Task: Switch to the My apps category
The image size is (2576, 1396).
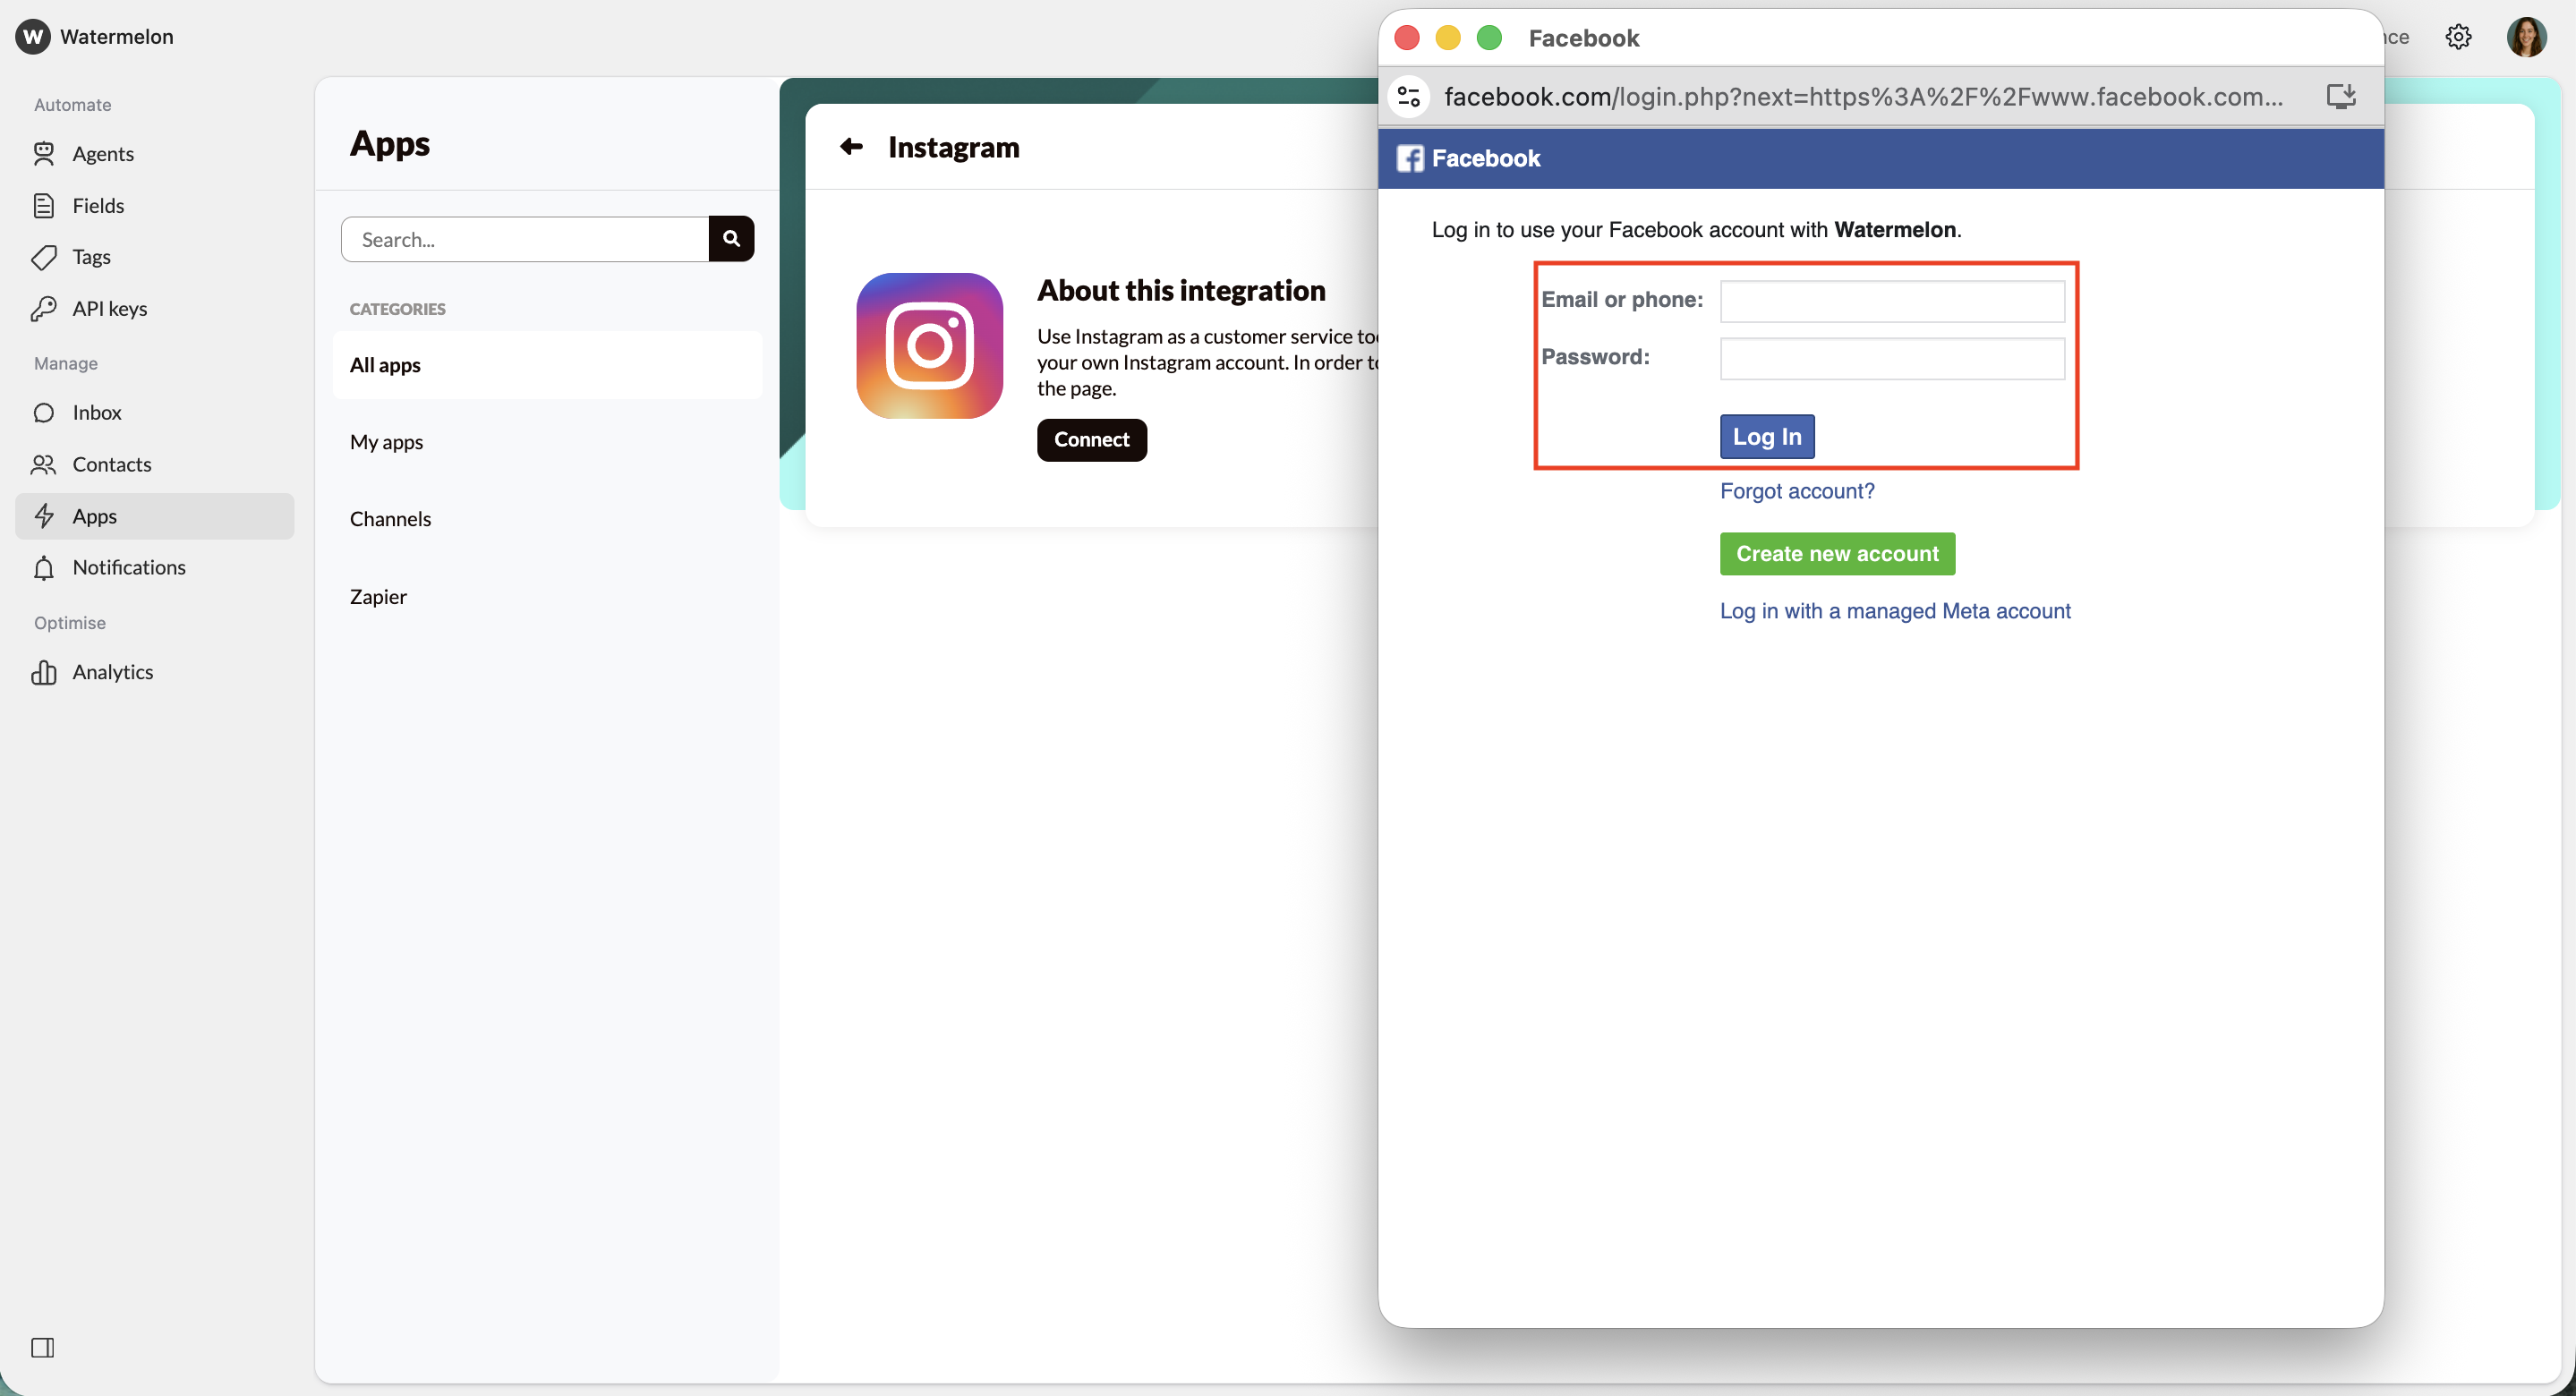Action: click(386, 441)
